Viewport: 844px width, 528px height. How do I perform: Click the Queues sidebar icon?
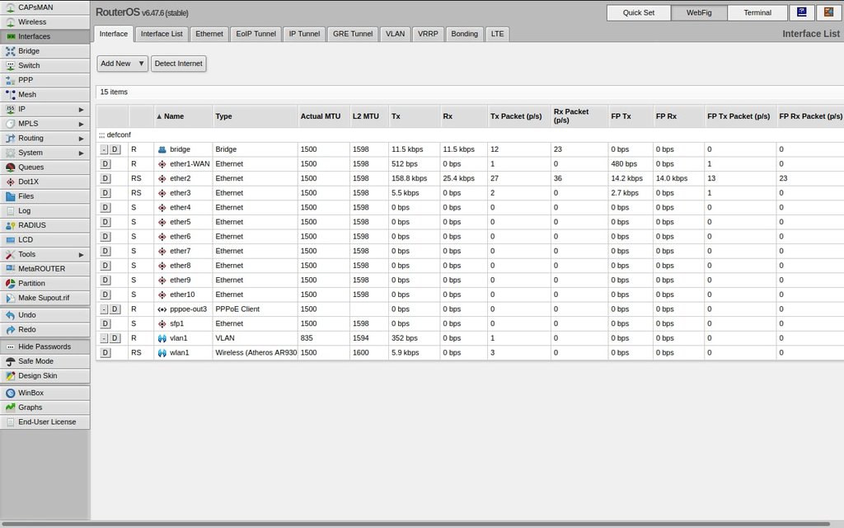(x=11, y=167)
